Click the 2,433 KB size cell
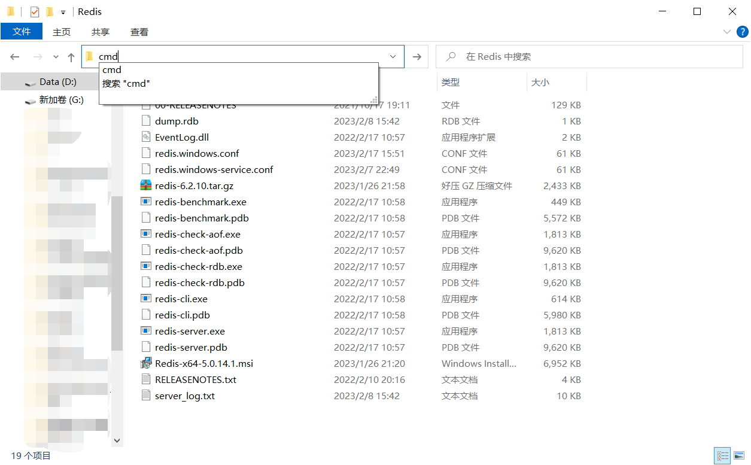The image size is (751, 465). (562, 186)
